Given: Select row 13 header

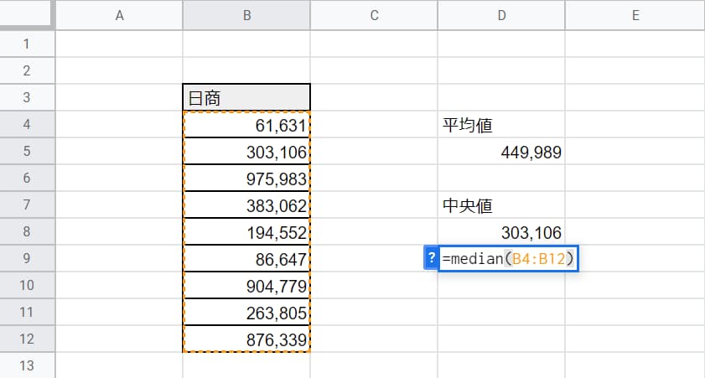Looking at the screenshot, I should pyautogui.click(x=27, y=365).
